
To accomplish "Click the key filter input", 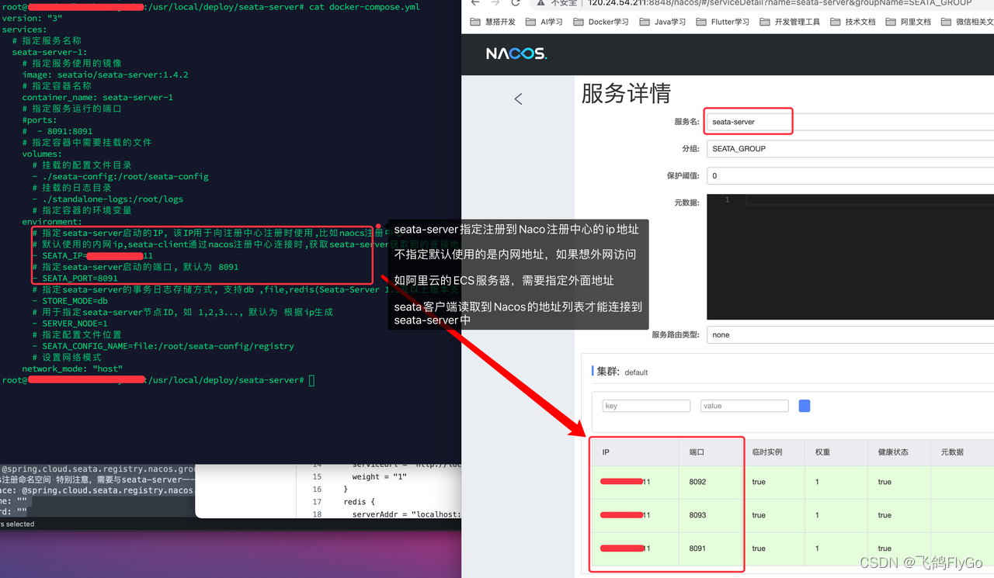I will pos(646,406).
